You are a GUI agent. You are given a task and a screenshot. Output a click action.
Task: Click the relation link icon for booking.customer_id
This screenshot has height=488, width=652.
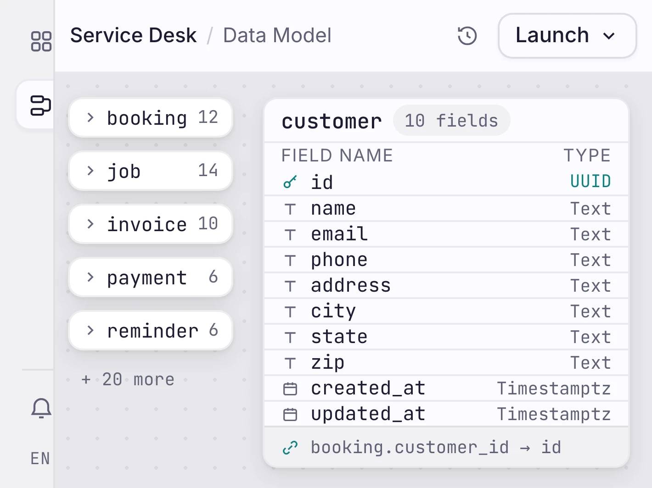pyautogui.click(x=290, y=448)
